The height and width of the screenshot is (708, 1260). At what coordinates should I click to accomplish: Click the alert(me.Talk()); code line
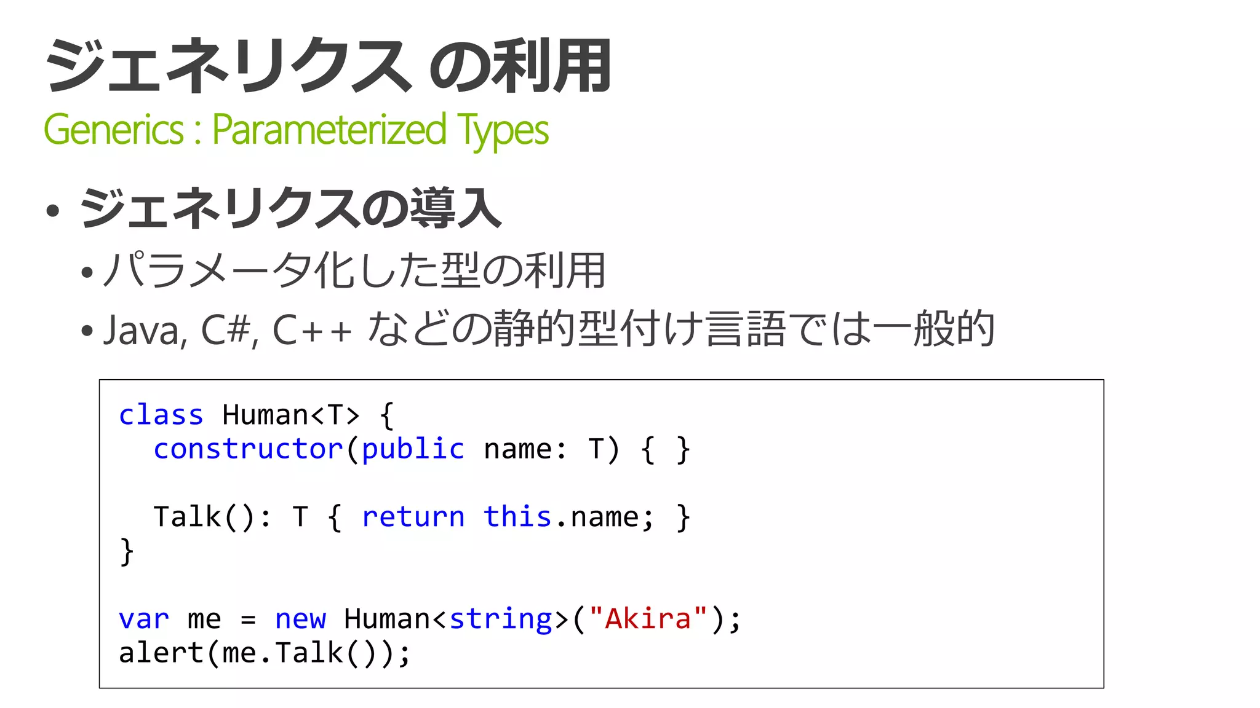click(x=265, y=653)
